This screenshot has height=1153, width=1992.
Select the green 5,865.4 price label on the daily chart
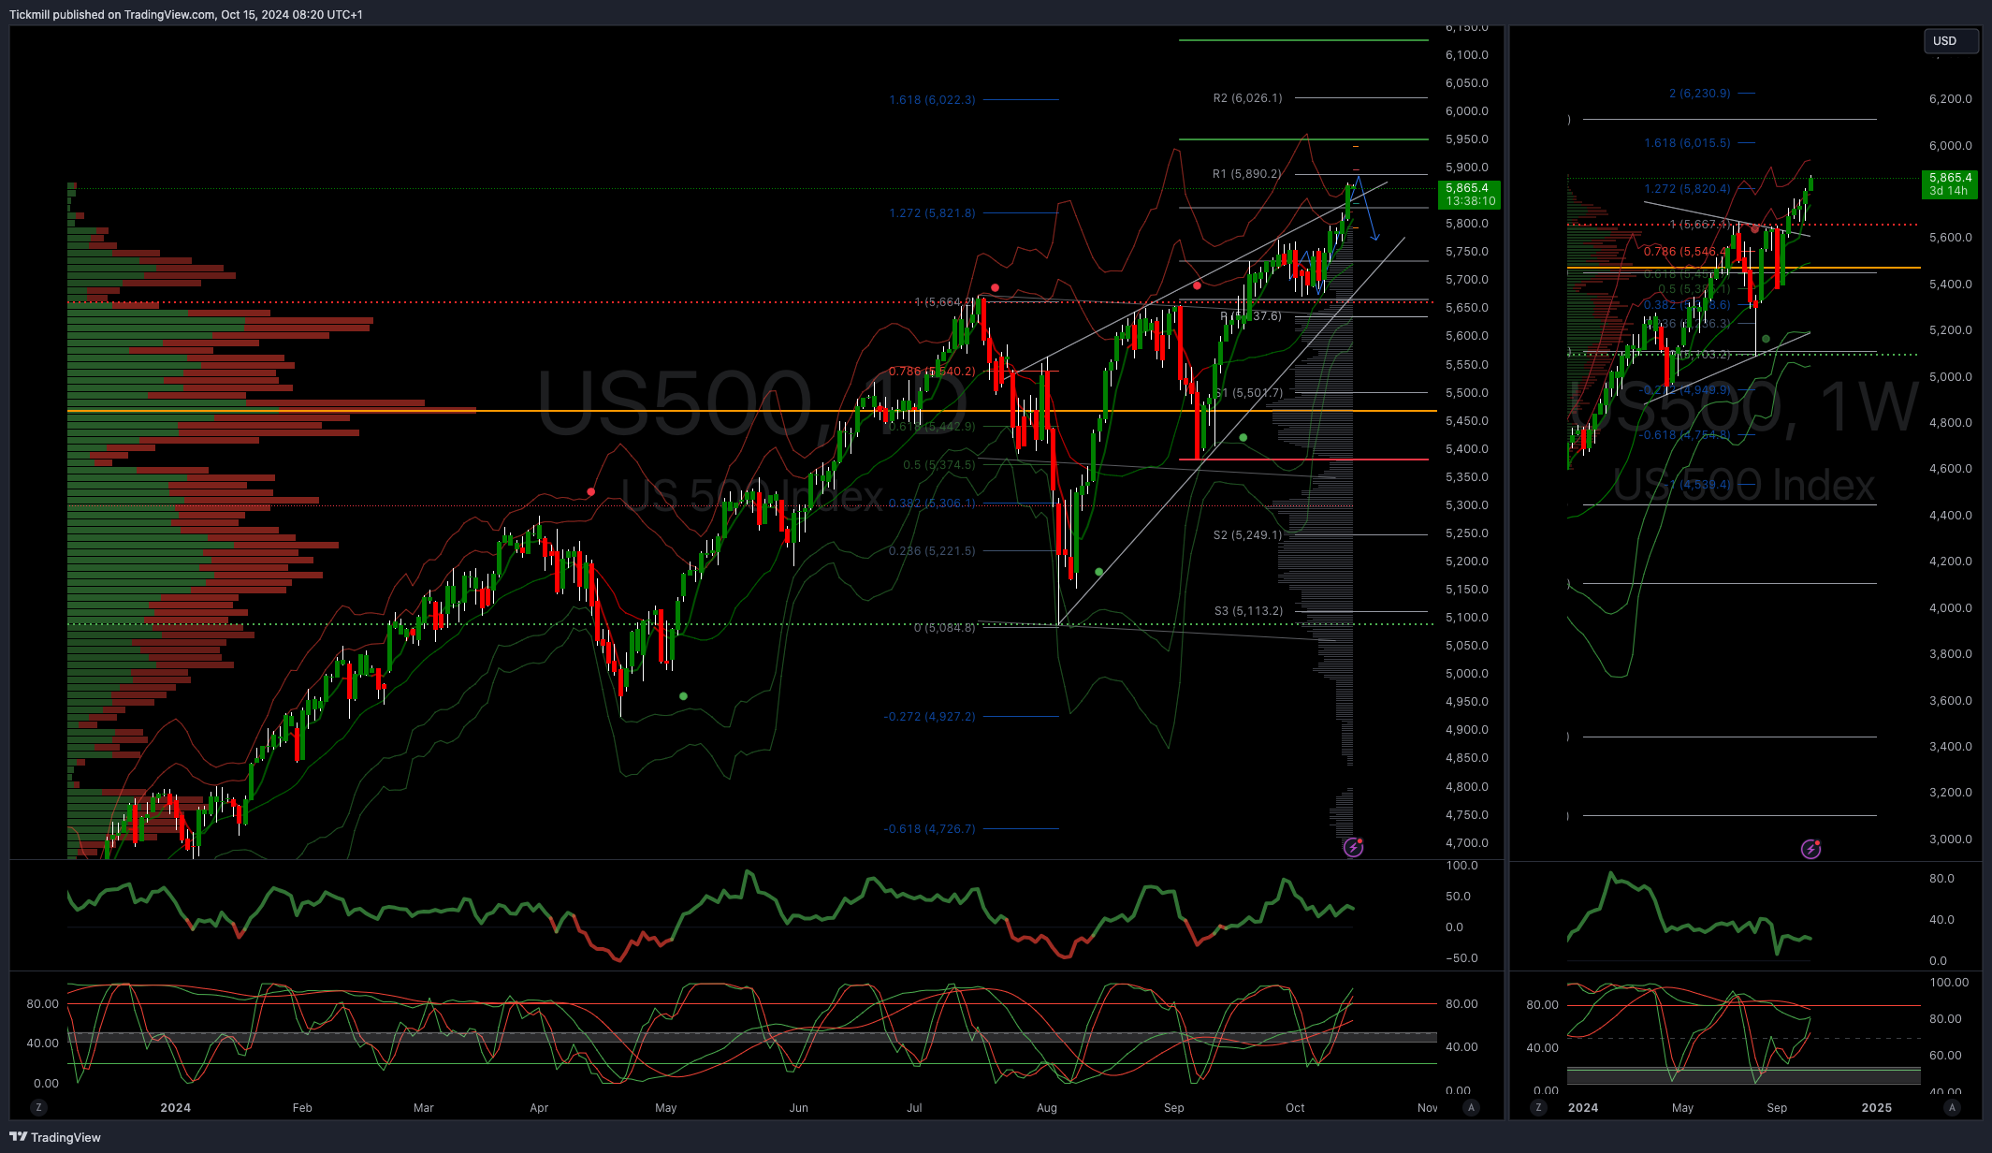coord(1469,195)
